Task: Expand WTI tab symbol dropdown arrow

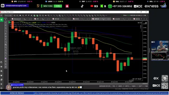Action: point(40,19)
